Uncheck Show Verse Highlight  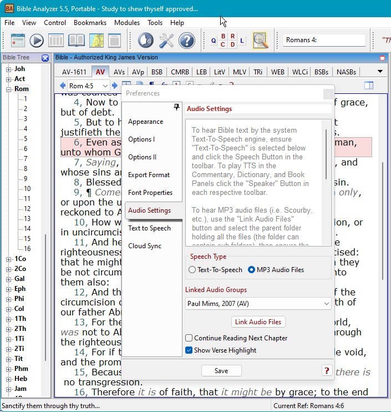click(189, 350)
